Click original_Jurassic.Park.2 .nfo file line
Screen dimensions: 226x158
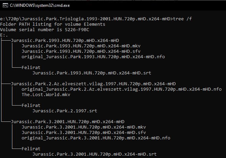pos(122,89)
